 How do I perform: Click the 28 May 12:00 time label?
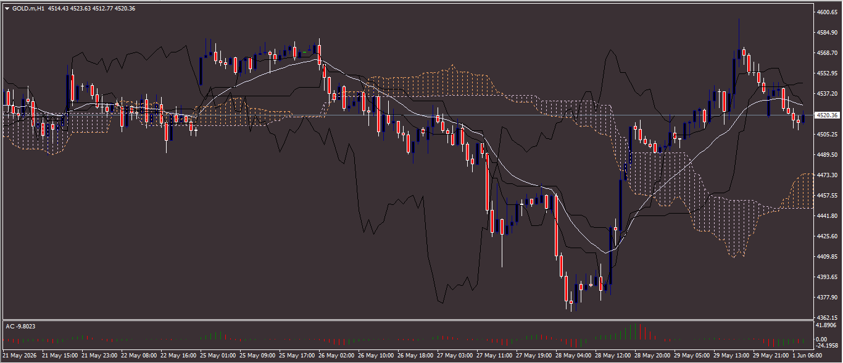point(613,356)
